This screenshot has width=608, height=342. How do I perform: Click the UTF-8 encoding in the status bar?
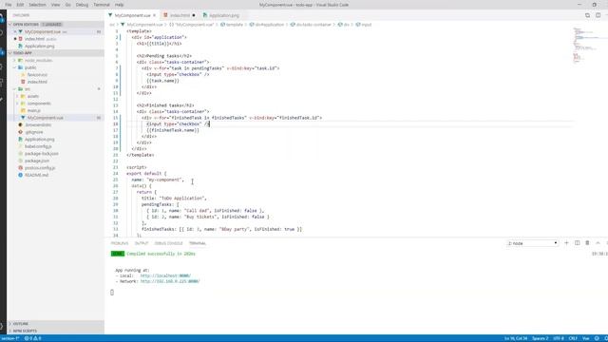click(x=559, y=338)
